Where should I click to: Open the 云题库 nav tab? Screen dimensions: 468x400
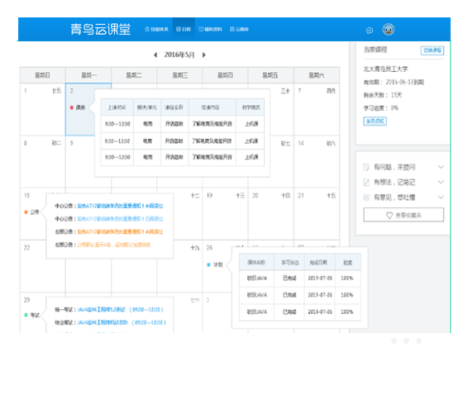coord(239,29)
